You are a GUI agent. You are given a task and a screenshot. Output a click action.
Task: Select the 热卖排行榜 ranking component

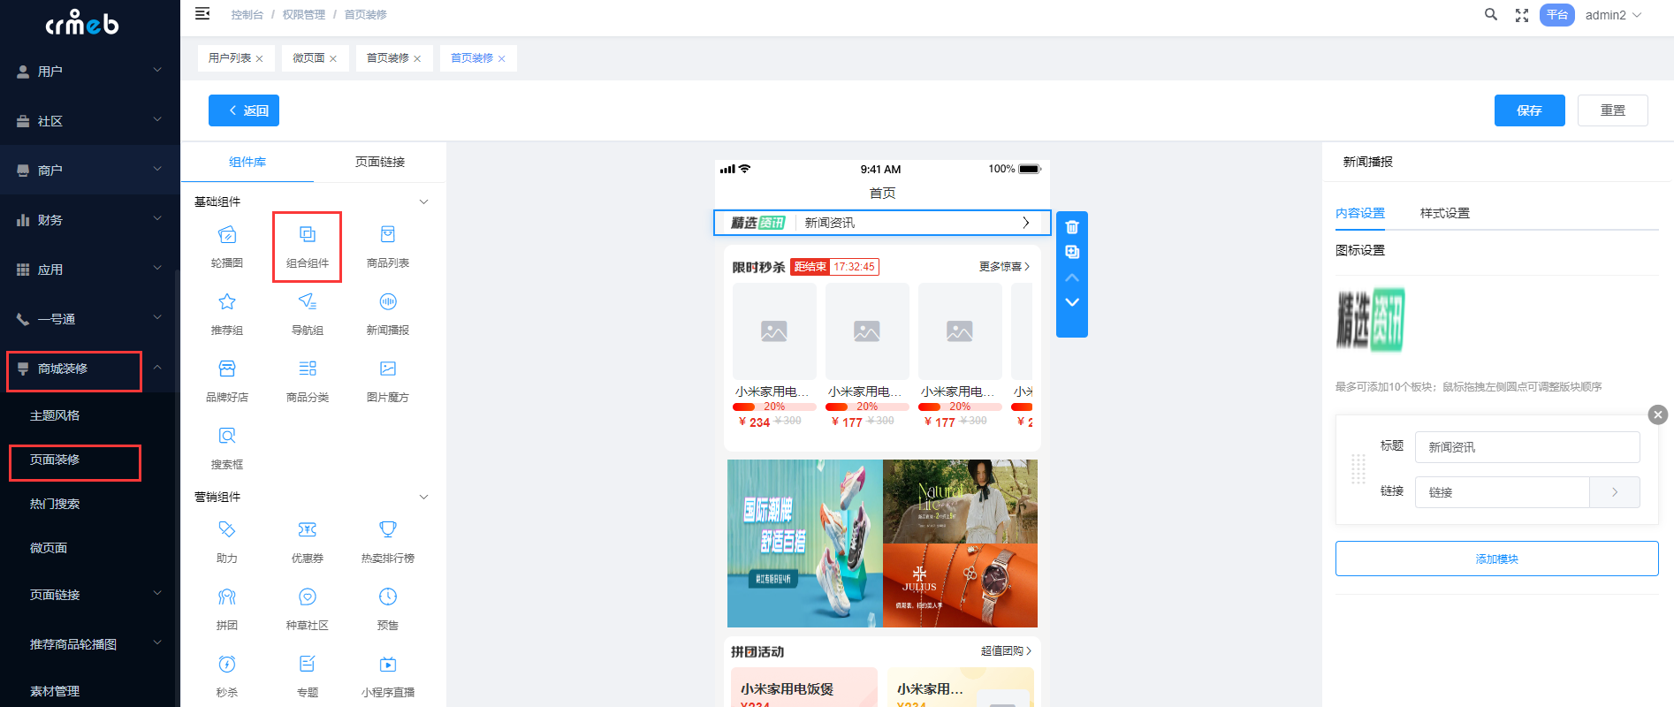tap(387, 542)
